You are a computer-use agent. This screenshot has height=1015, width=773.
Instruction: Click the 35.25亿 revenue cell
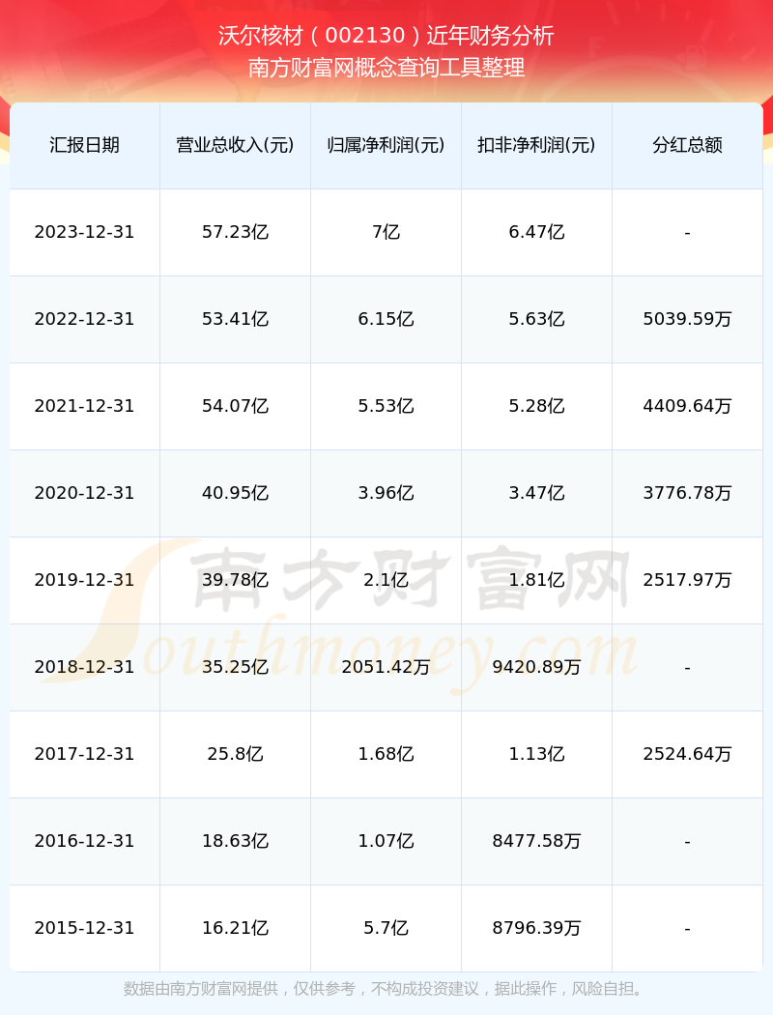pyautogui.click(x=236, y=667)
